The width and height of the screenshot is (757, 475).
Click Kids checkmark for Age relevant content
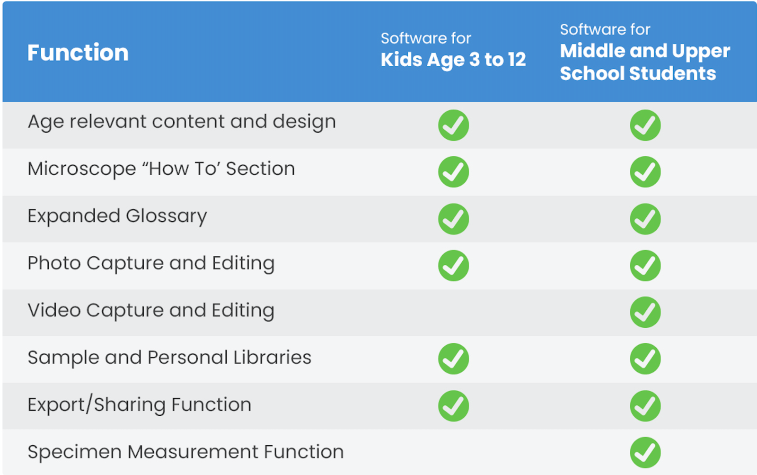tap(453, 125)
